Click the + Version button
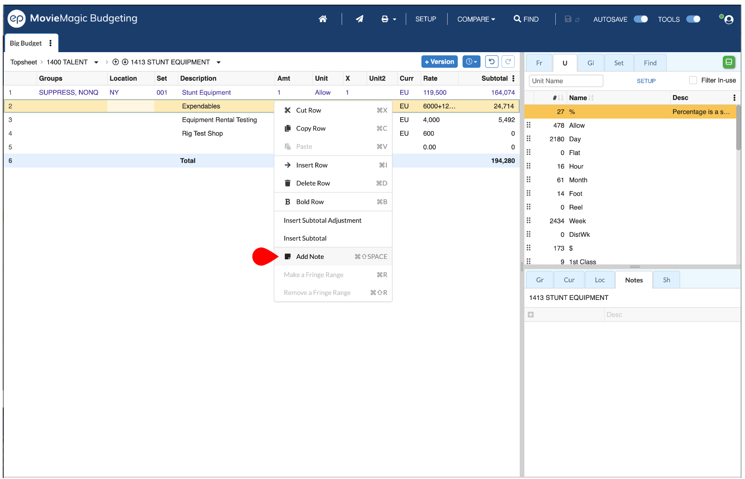This screenshot has width=745, height=479. tap(439, 62)
